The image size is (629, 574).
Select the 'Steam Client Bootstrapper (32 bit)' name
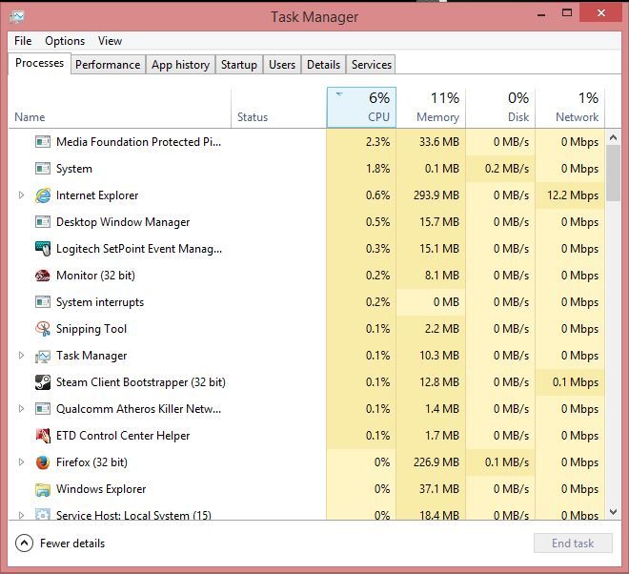coord(141,382)
